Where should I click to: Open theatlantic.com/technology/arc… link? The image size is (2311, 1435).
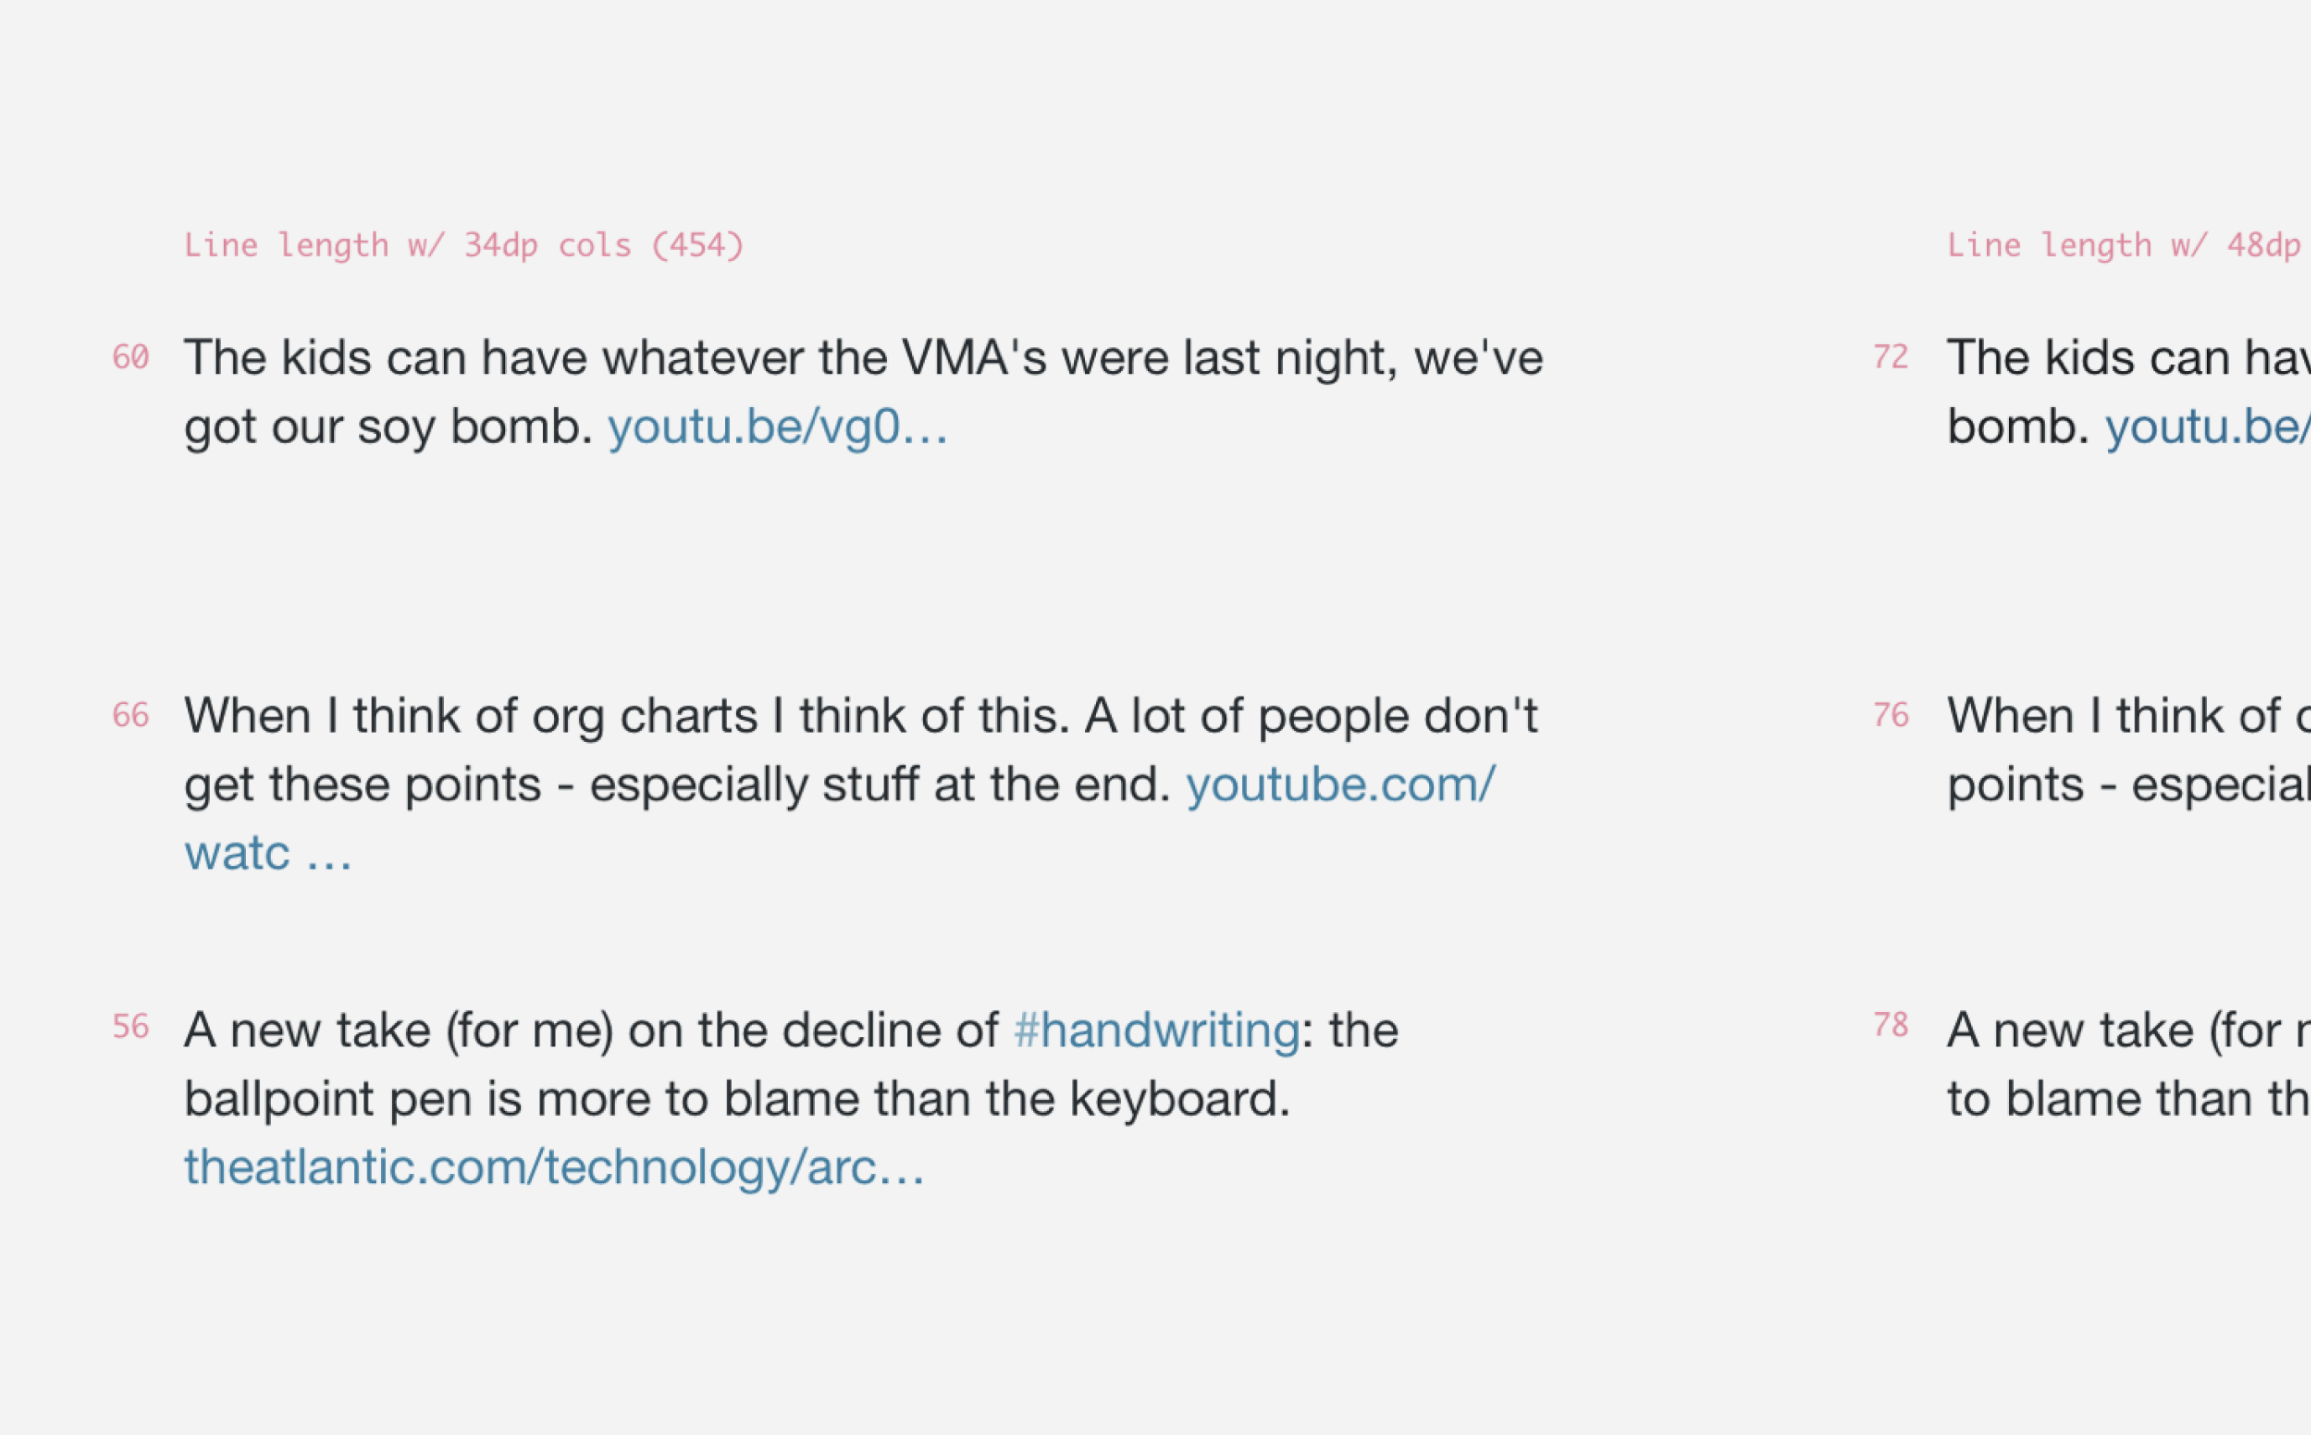point(555,1167)
